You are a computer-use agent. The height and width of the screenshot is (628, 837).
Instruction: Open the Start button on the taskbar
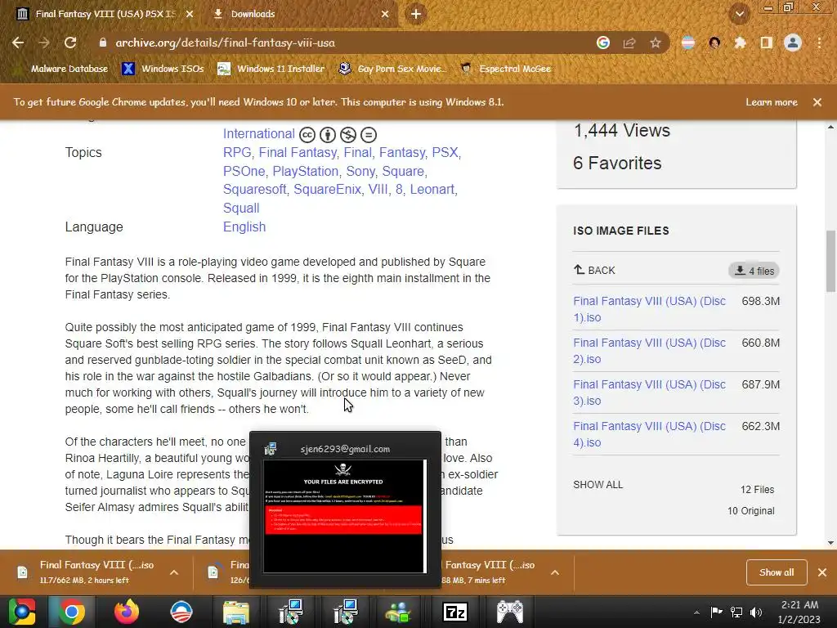(x=21, y=612)
